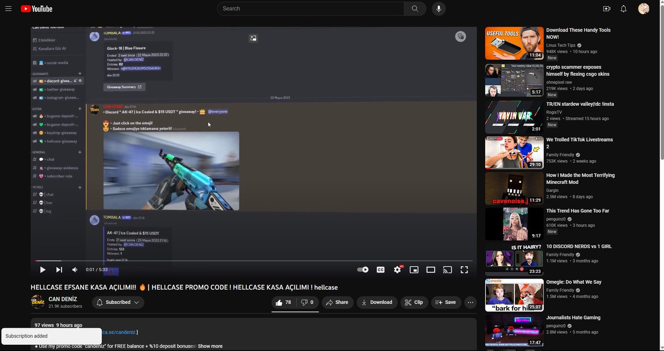664x351 pixels.
Task: Click the video progress bar
Action: (253, 260)
